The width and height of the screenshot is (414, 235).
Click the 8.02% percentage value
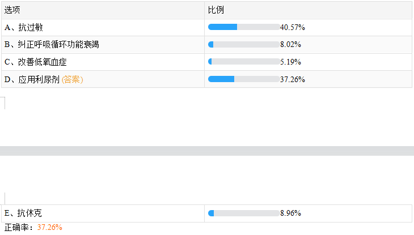(290, 45)
